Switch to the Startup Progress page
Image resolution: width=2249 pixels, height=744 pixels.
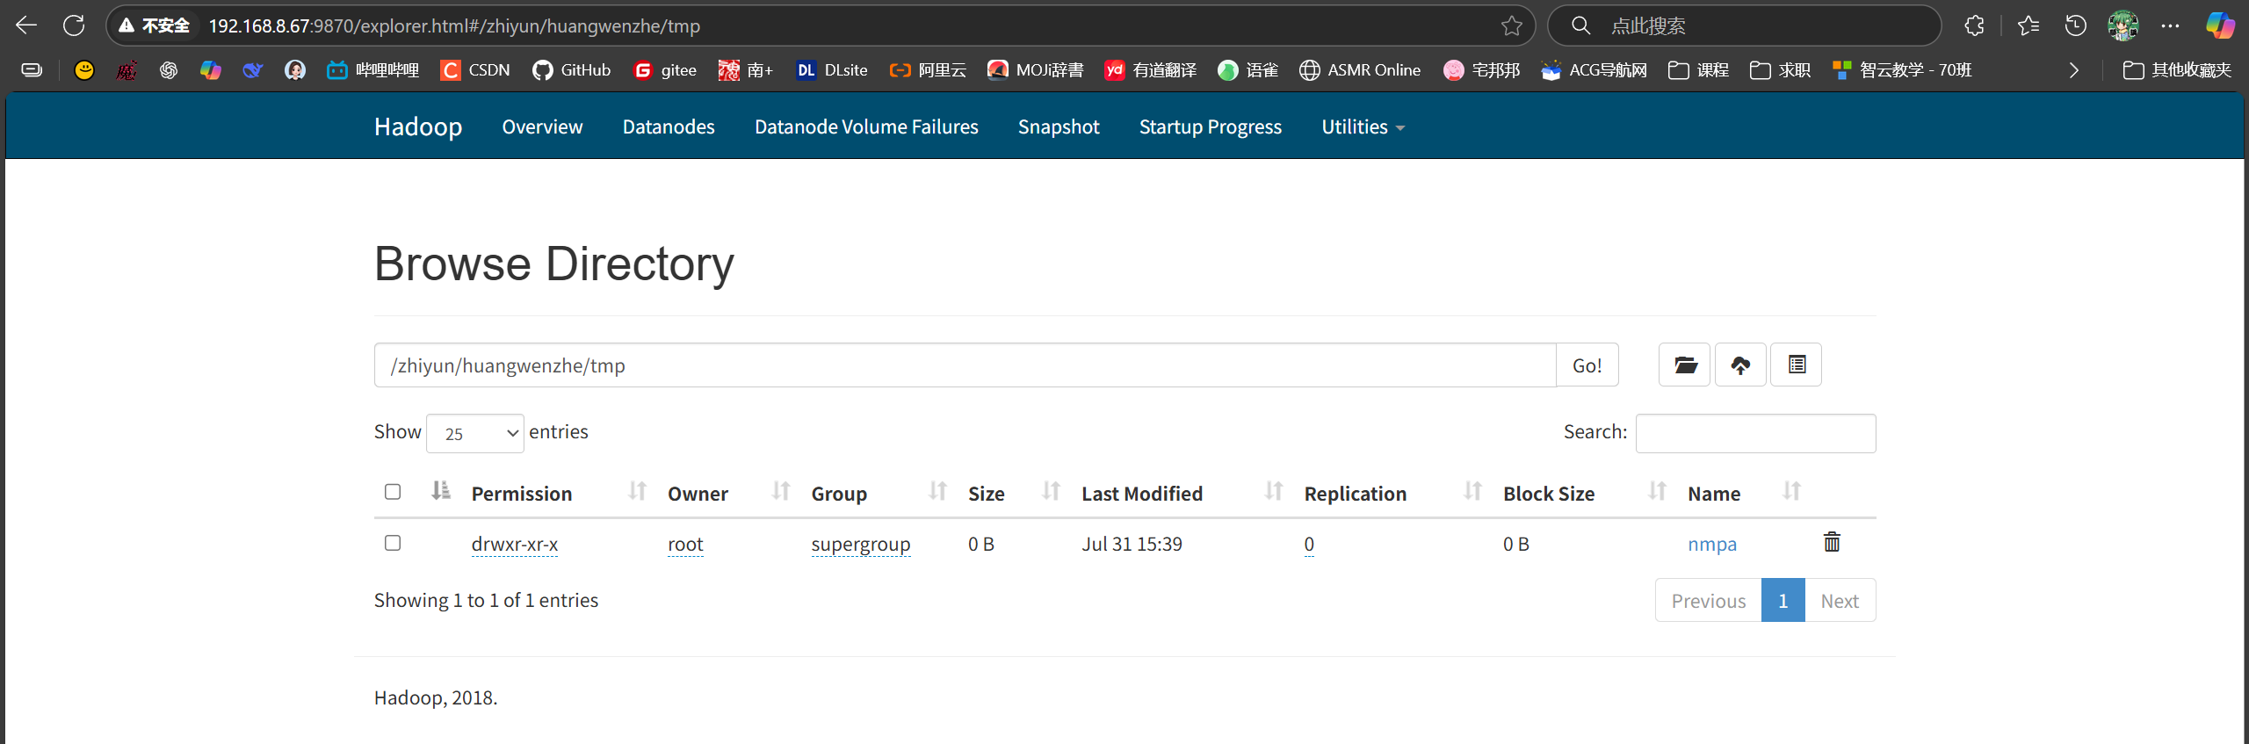(1210, 126)
